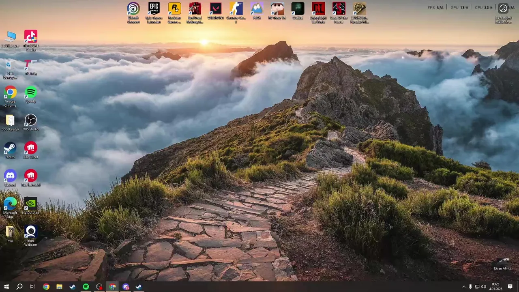This screenshot has height=292, width=519.
Task: Open the network status tray icon
Action: coord(477,287)
